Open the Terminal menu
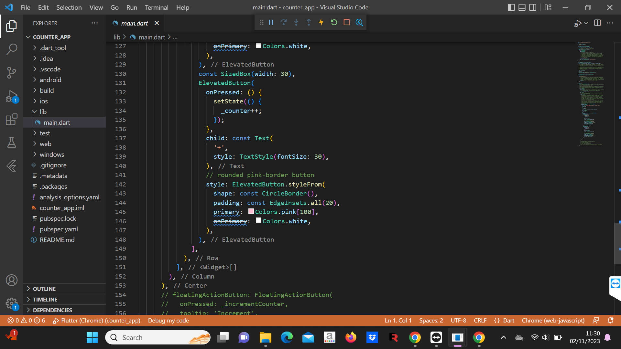Viewport: 621px width, 349px height. point(157,7)
